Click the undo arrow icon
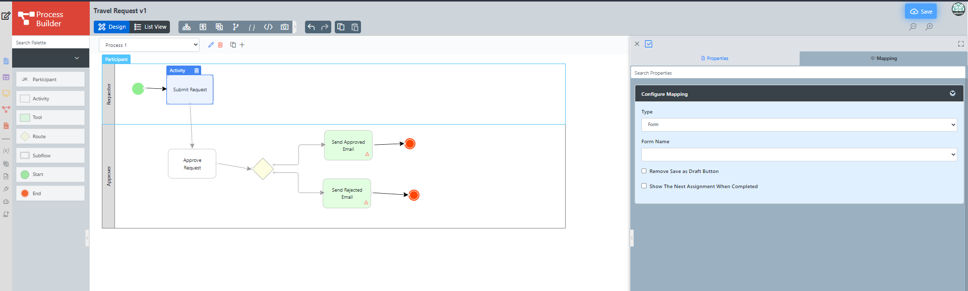Screen dimensions: 968x291 click(312, 27)
